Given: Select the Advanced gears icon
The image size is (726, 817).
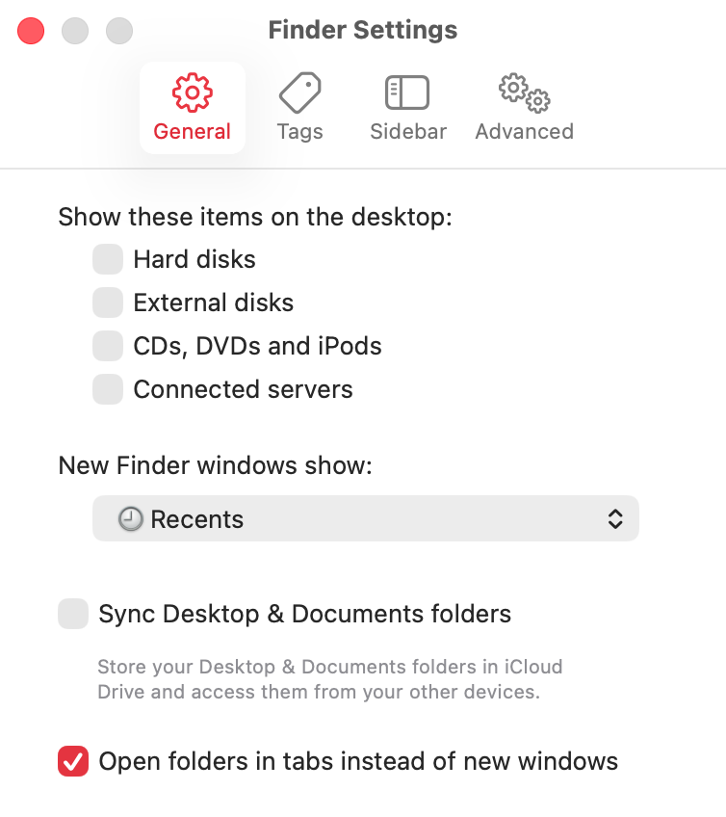Looking at the screenshot, I should (x=524, y=106).
